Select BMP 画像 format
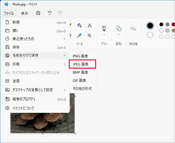This screenshot has width=175, height=143. pyautogui.click(x=82, y=72)
